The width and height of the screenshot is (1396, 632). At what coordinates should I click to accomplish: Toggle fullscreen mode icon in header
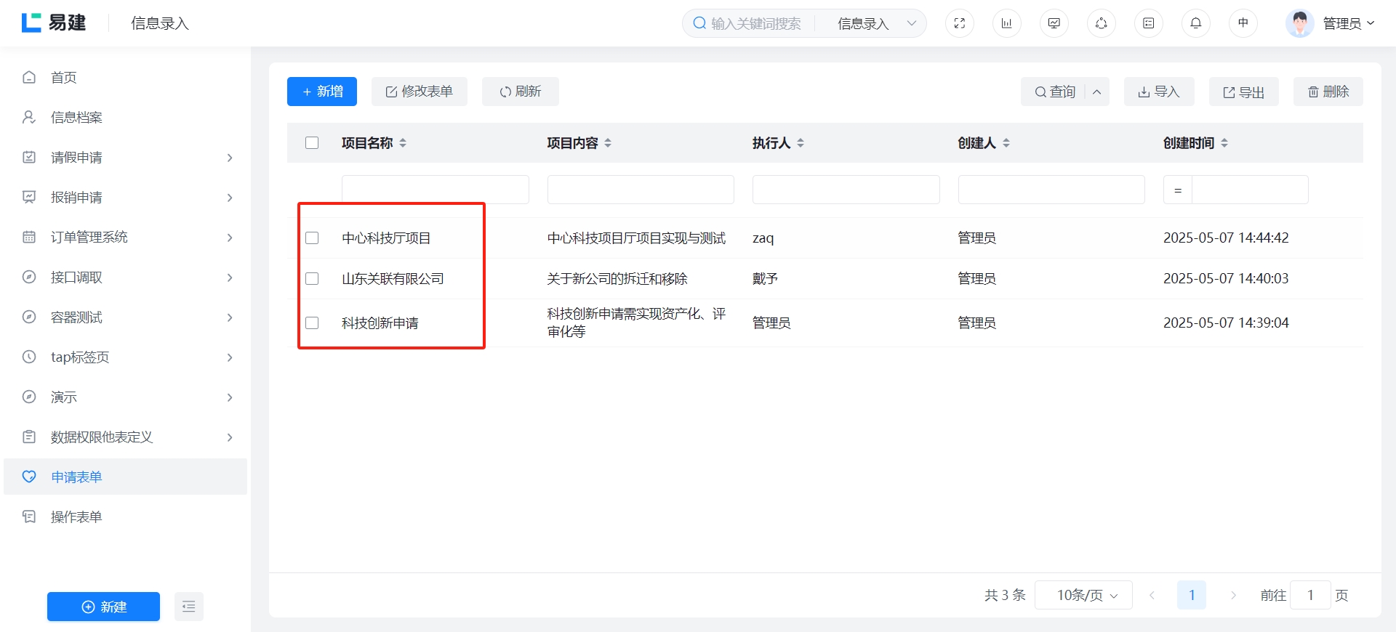[x=960, y=23]
